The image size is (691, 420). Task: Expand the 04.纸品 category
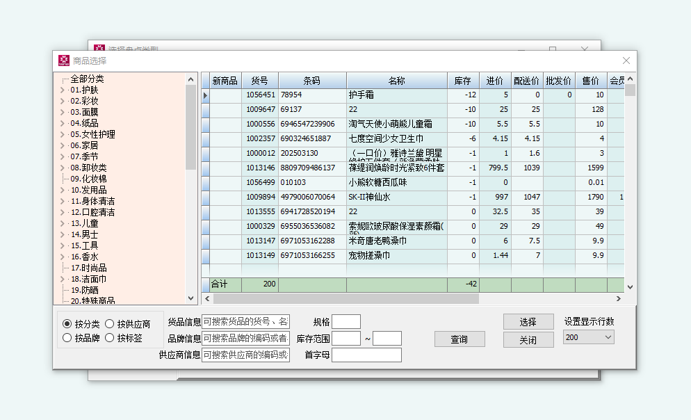(62, 123)
